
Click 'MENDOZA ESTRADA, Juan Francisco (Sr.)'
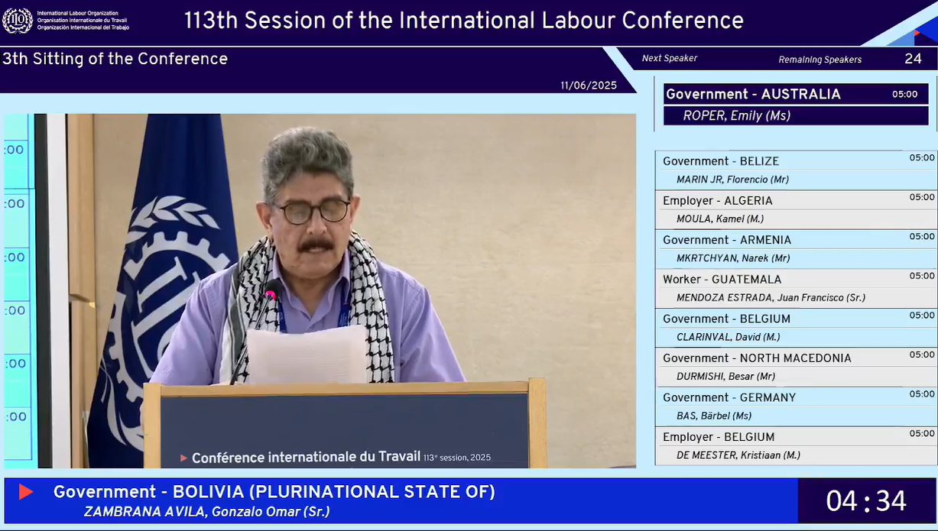coord(771,298)
